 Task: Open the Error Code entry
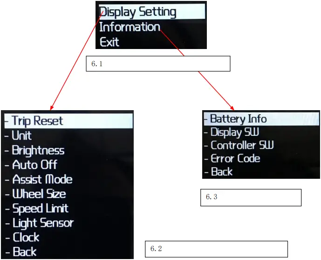coord(235,159)
